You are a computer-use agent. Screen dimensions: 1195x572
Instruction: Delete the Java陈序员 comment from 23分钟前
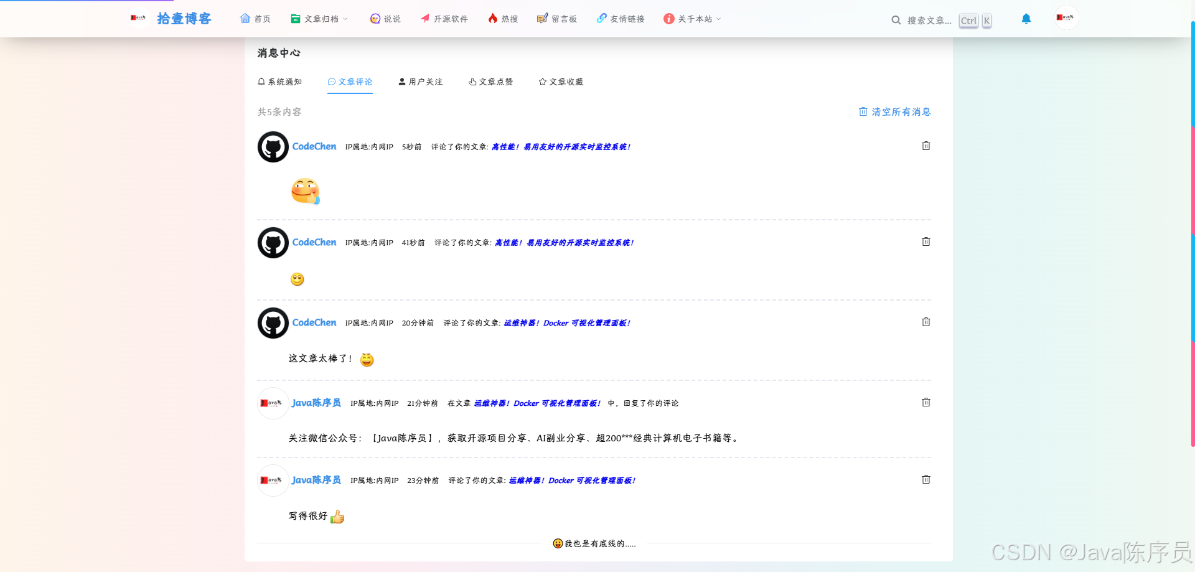click(x=926, y=479)
